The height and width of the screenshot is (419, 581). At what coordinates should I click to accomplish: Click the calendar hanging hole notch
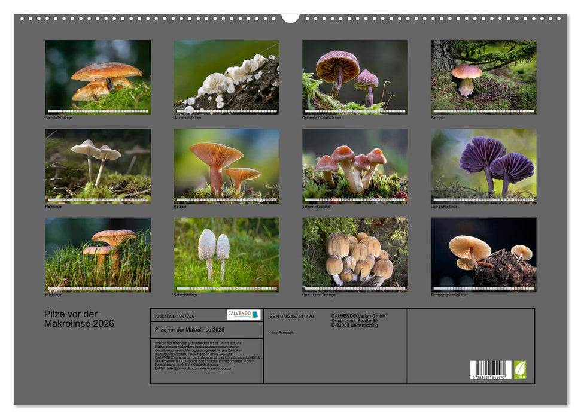pos(290,17)
